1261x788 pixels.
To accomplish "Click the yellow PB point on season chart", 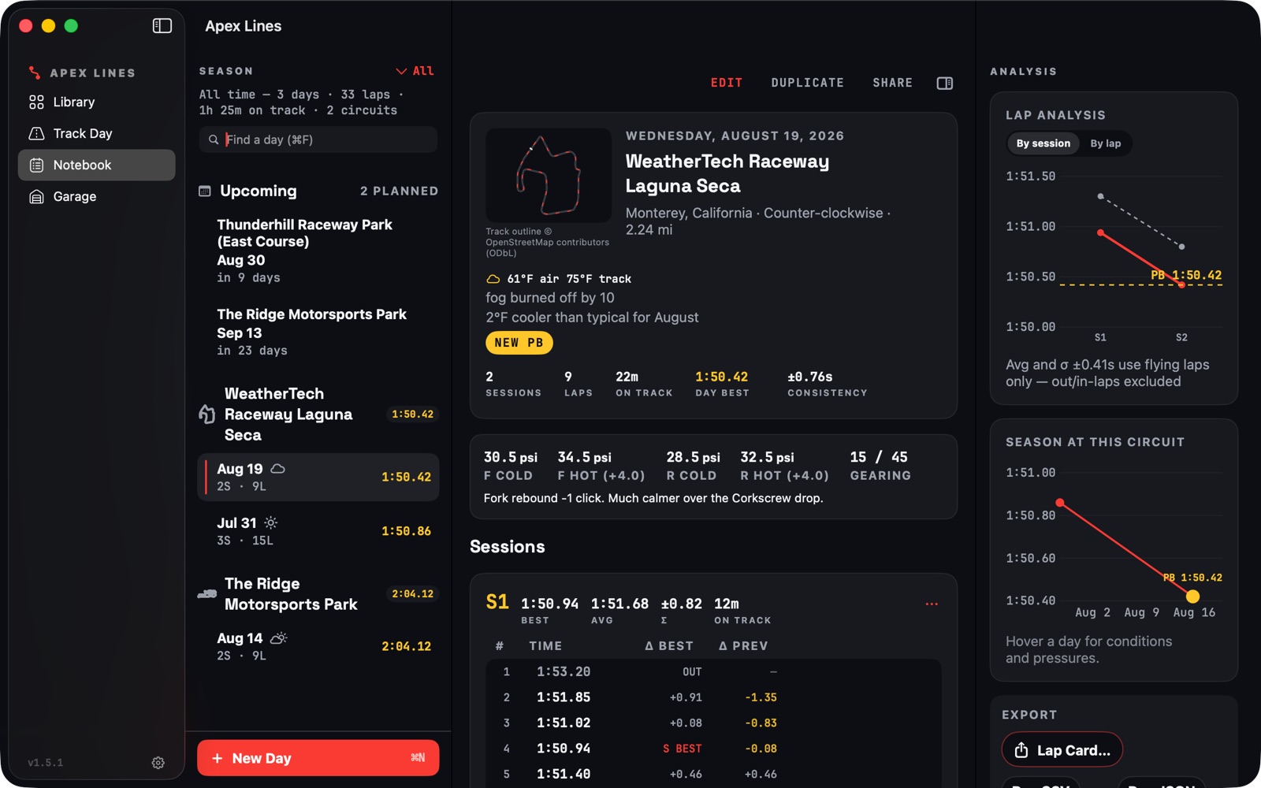I will click(1192, 597).
